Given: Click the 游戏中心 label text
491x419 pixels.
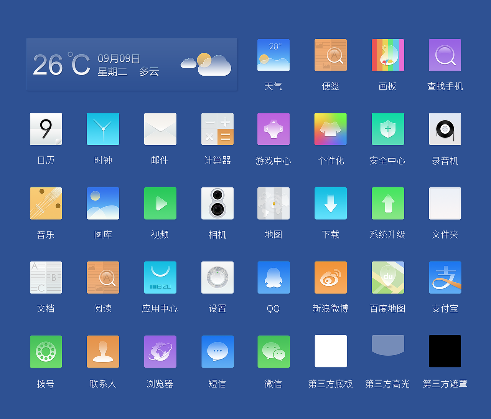Looking at the screenshot, I should coord(274,161).
